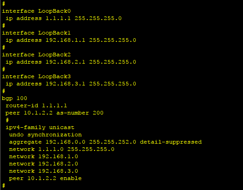Click the 'interface LoopBack3' line
This screenshot has height=190, width=243.
[x=36, y=77]
